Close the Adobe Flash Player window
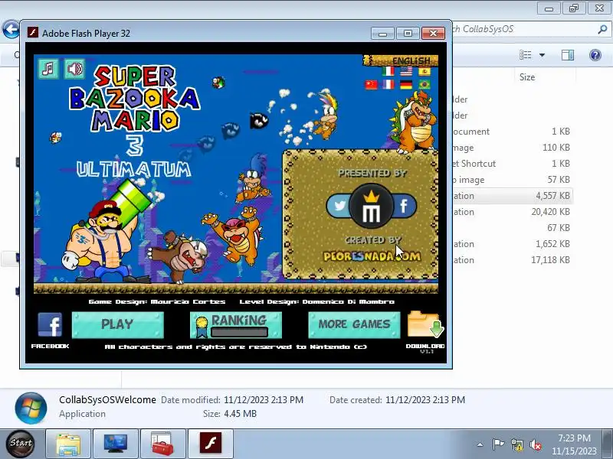 (x=433, y=34)
